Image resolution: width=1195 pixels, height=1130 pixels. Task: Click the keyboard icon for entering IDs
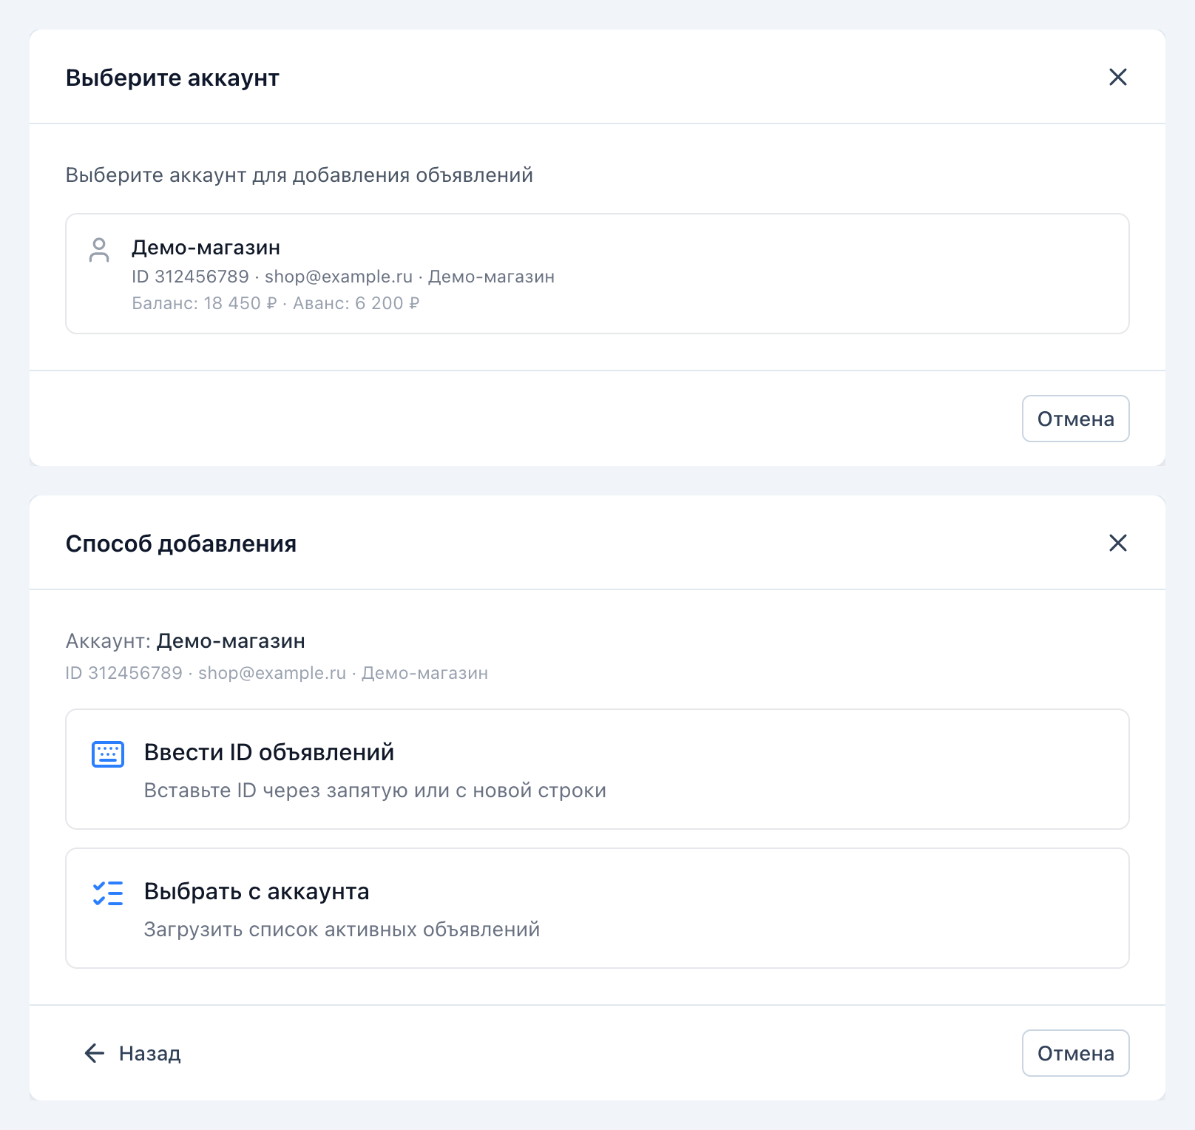click(108, 754)
